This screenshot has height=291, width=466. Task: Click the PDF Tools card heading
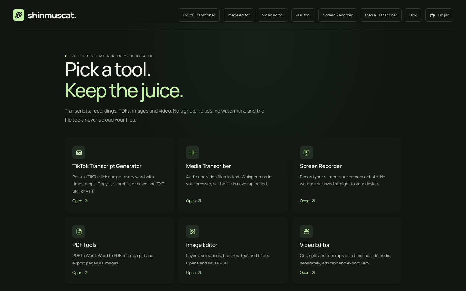click(84, 245)
